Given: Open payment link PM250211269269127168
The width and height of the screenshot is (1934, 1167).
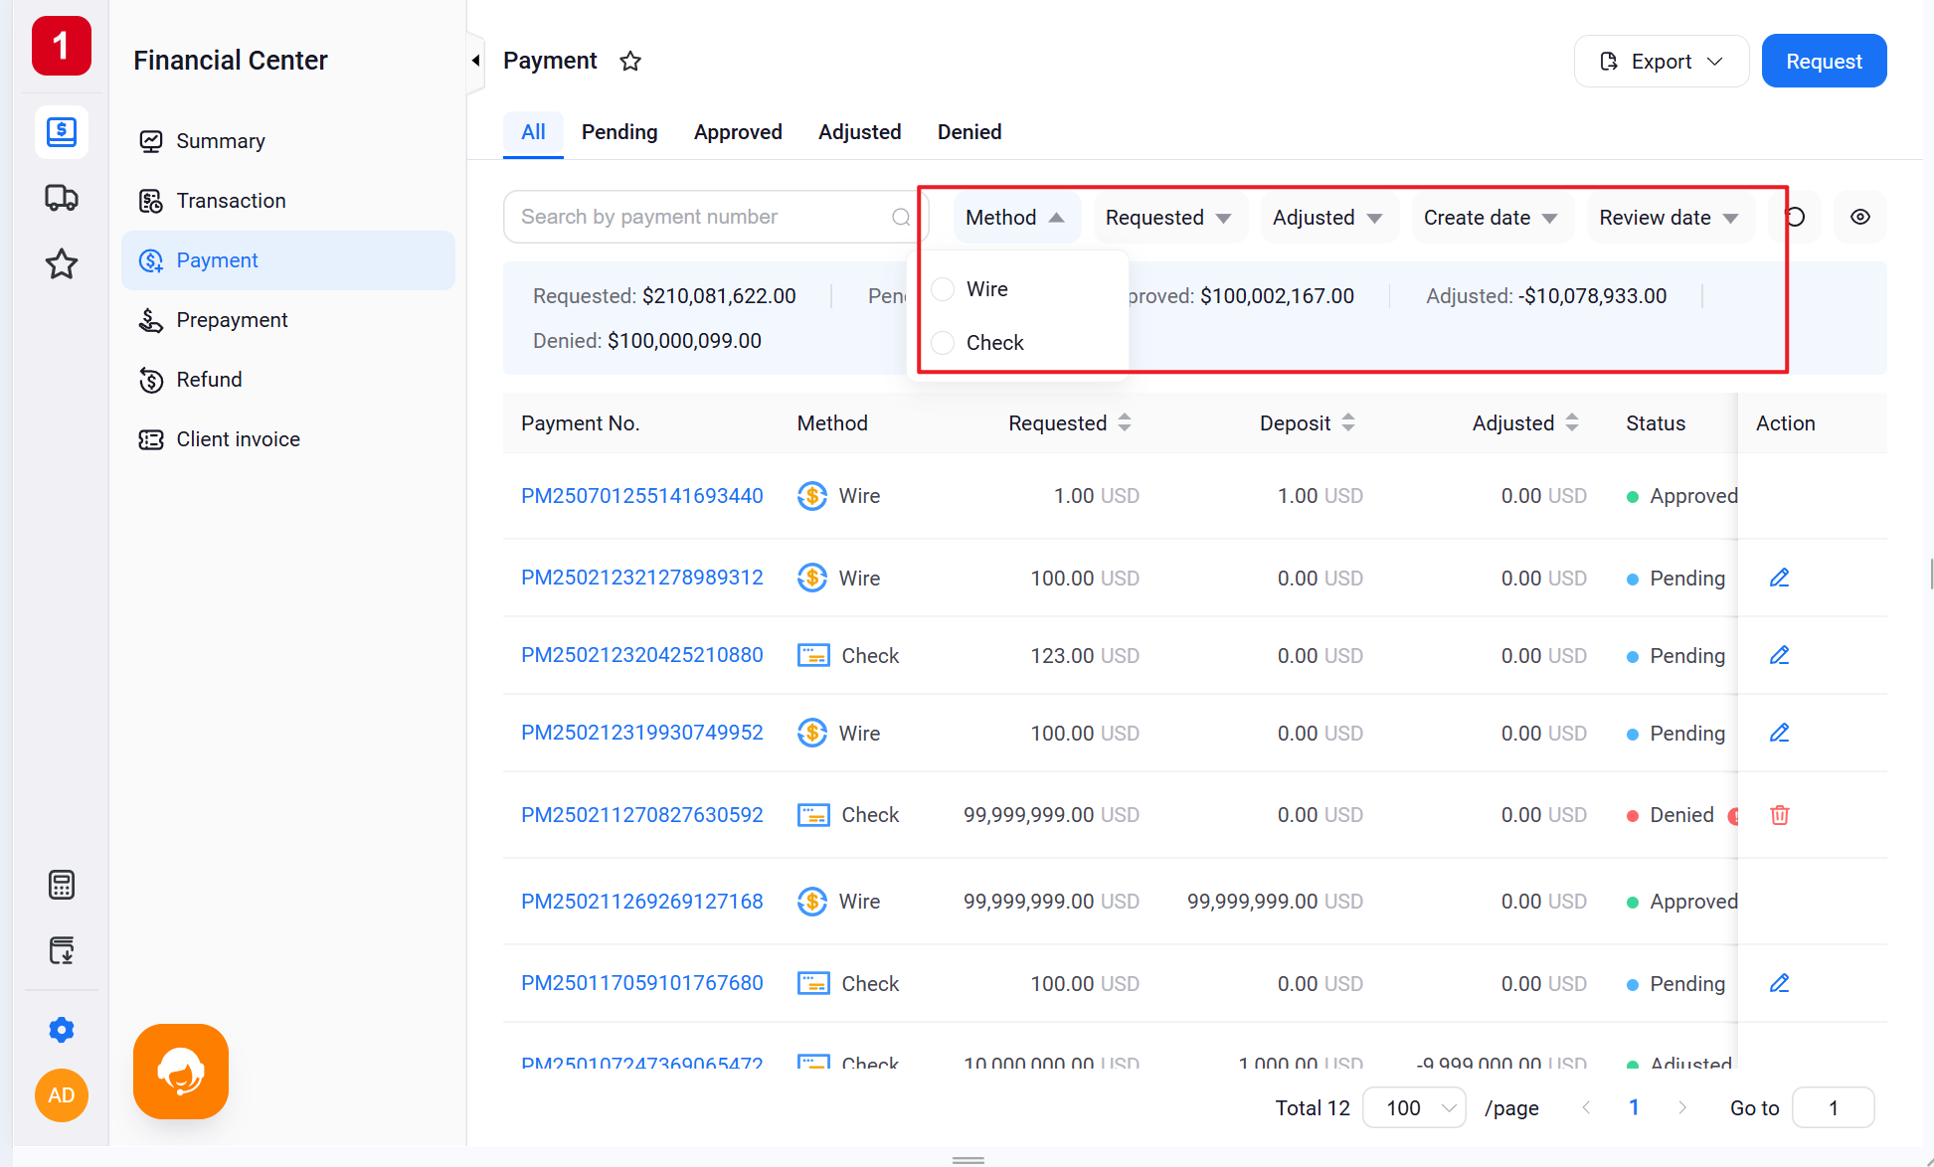Looking at the screenshot, I should coord(642,902).
